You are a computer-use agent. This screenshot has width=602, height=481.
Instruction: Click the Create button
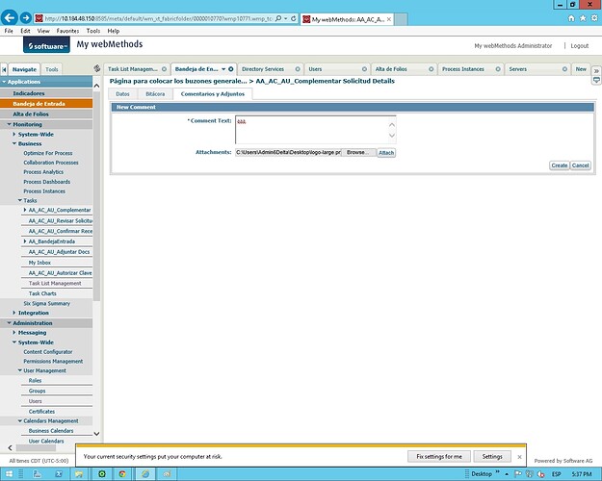560,165
